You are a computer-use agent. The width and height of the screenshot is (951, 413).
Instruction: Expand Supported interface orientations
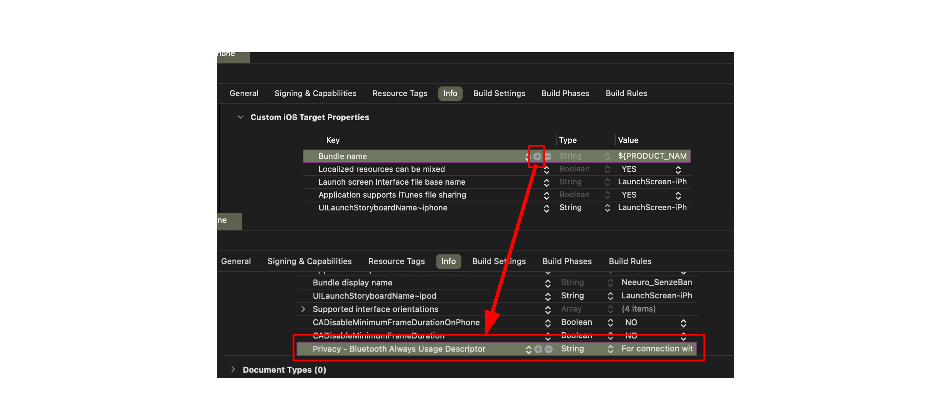304,309
